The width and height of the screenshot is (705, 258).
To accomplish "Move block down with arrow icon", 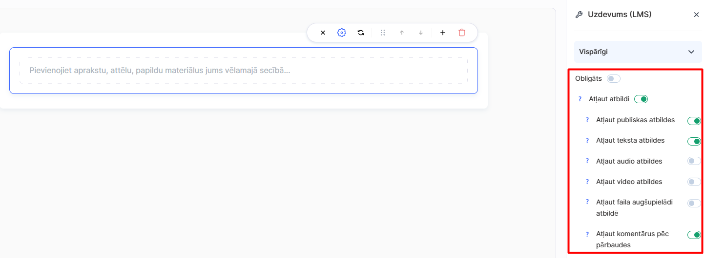I will point(421,33).
